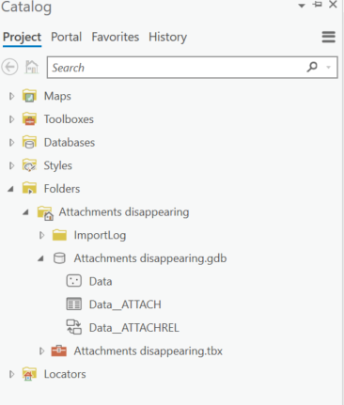Expand the Maps node
Screen dimensions: 344x405
(x=11, y=96)
